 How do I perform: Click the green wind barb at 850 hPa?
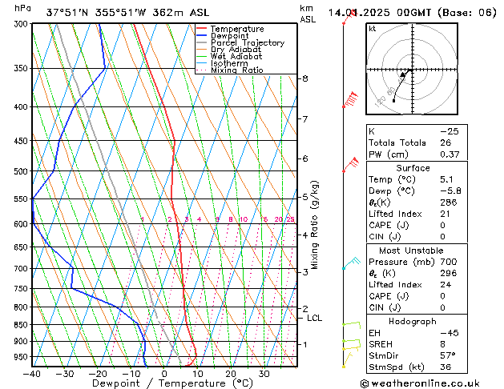point(351,325)
